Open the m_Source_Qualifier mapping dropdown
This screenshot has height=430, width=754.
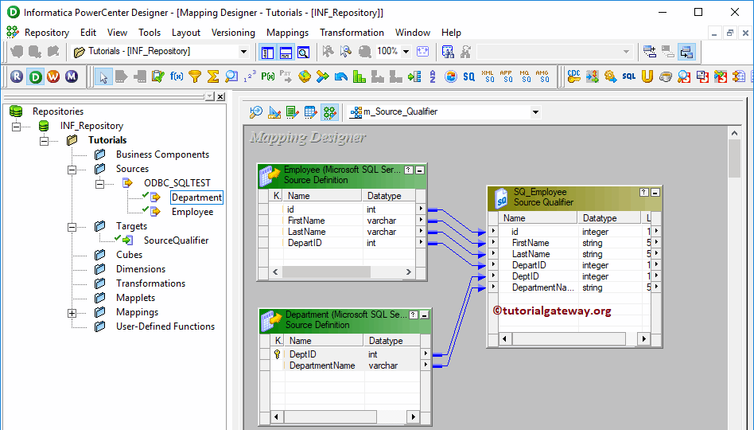[535, 112]
